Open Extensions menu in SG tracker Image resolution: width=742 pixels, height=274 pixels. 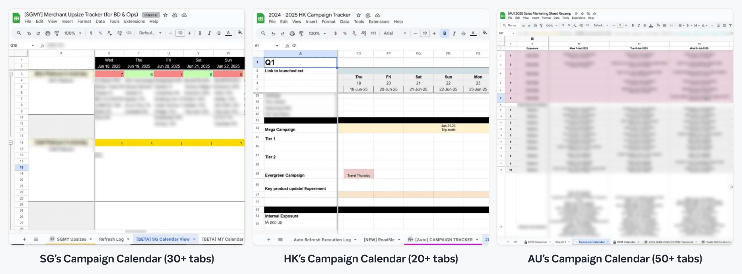(x=134, y=21)
